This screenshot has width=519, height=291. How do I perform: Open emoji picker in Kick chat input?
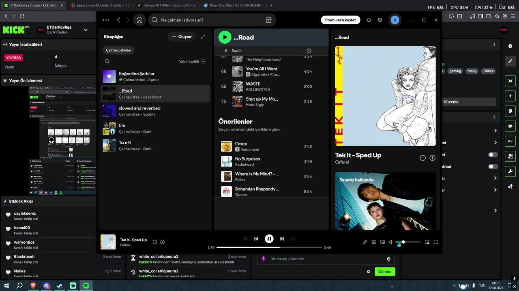[x=388, y=259]
